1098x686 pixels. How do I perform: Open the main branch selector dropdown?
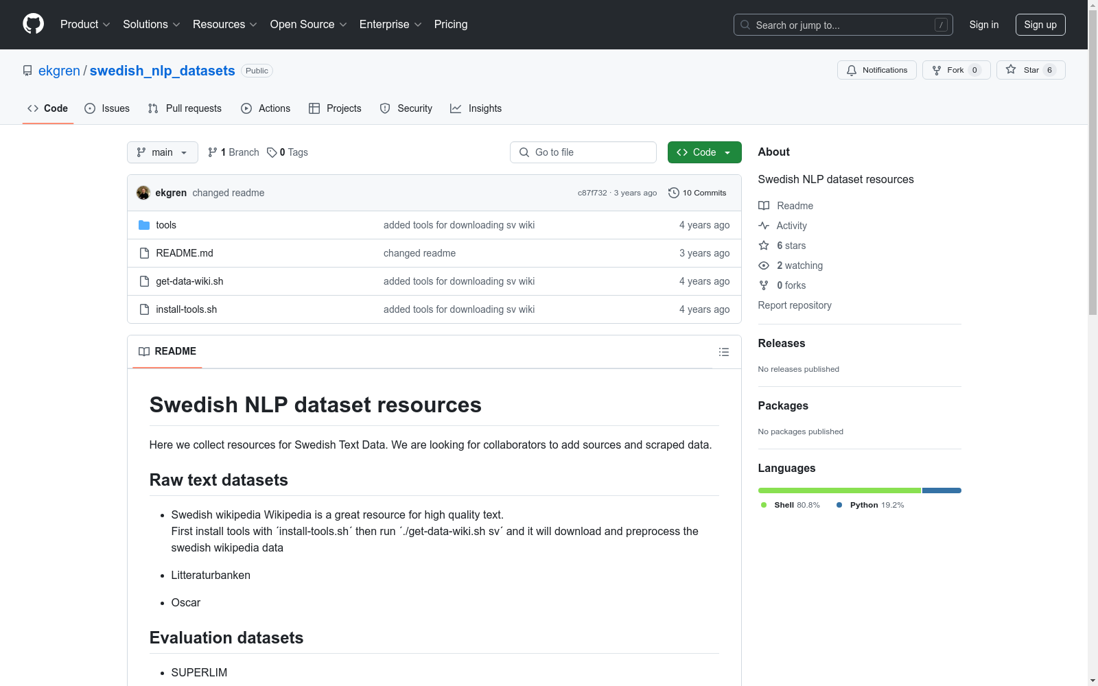coord(163,152)
